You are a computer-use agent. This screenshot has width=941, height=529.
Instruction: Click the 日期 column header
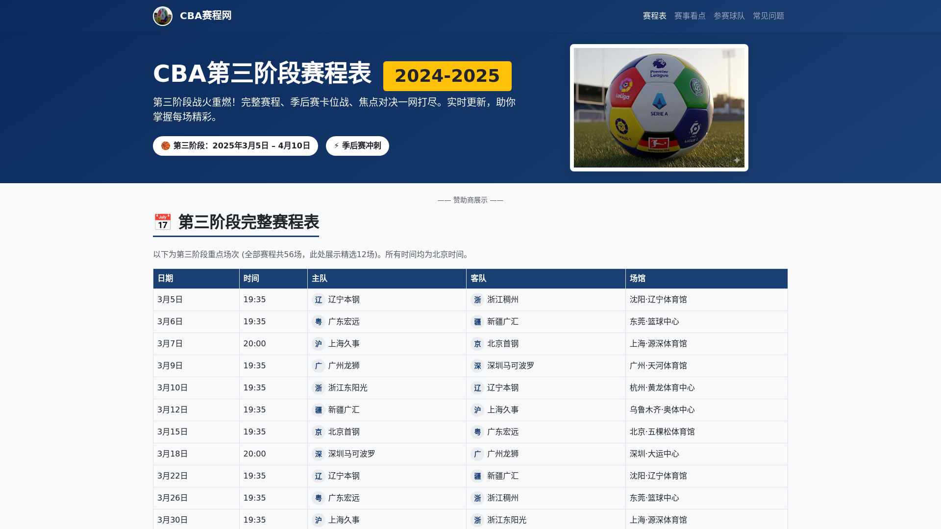click(x=196, y=278)
